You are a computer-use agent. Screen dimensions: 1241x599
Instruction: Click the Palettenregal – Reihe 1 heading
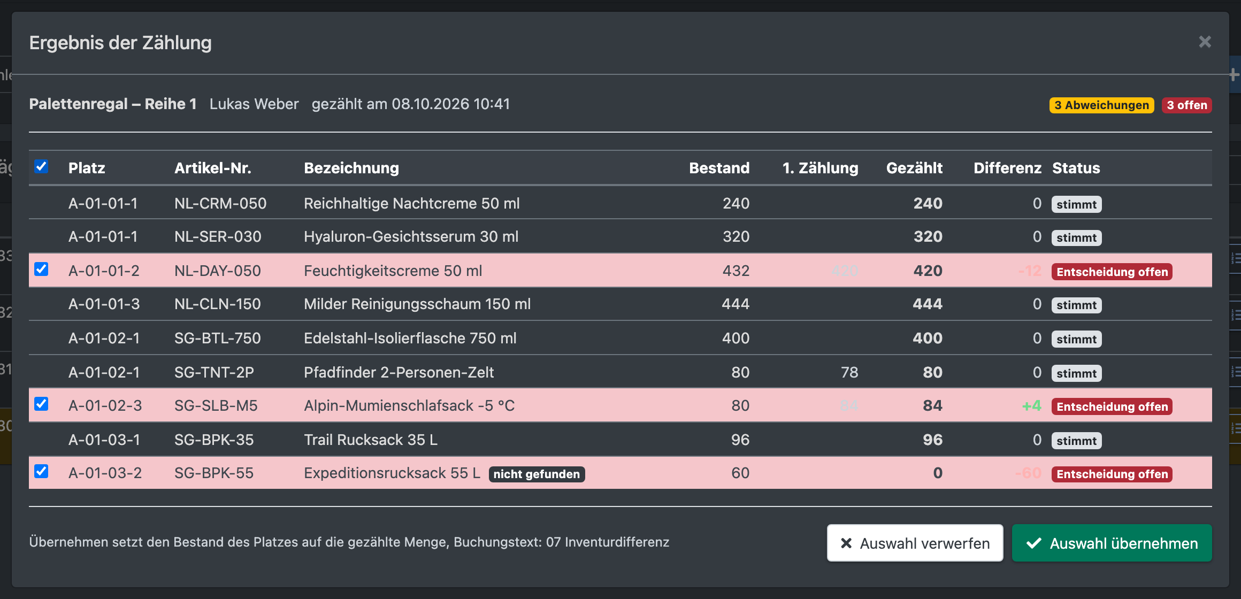113,104
